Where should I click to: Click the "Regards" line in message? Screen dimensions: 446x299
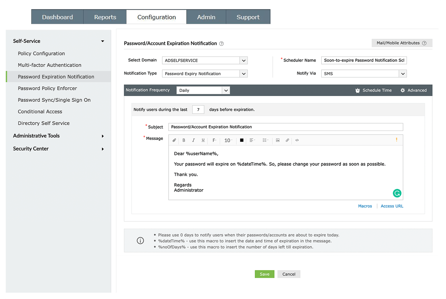pyautogui.click(x=183, y=185)
